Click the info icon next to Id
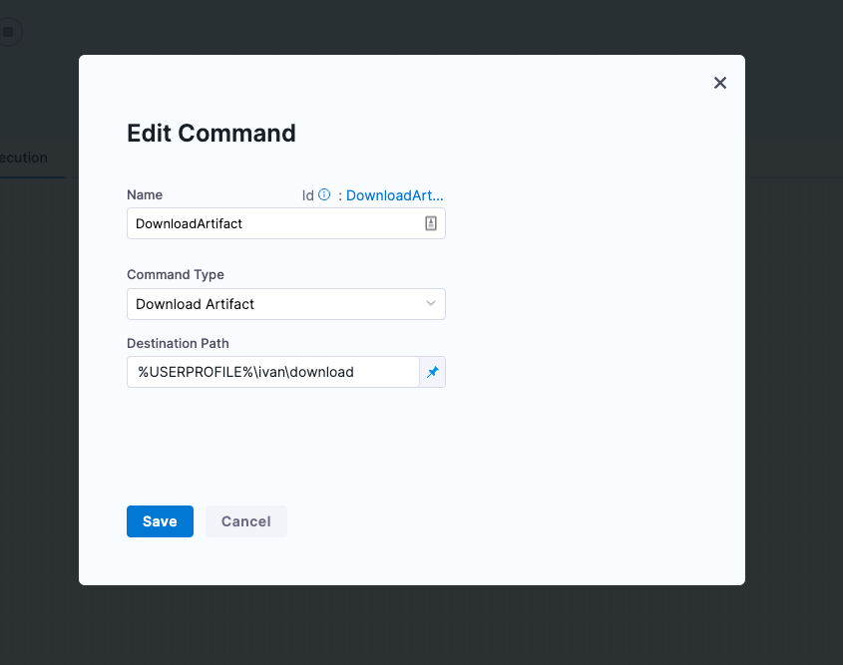Viewport: 843px width, 665px height. point(324,195)
